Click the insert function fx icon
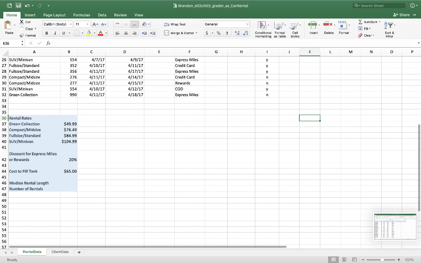421x263 pixels. pos(49,43)
